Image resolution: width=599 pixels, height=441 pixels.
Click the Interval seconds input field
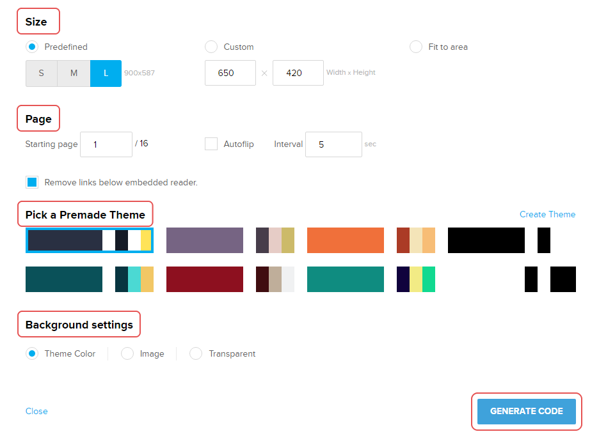333,144
